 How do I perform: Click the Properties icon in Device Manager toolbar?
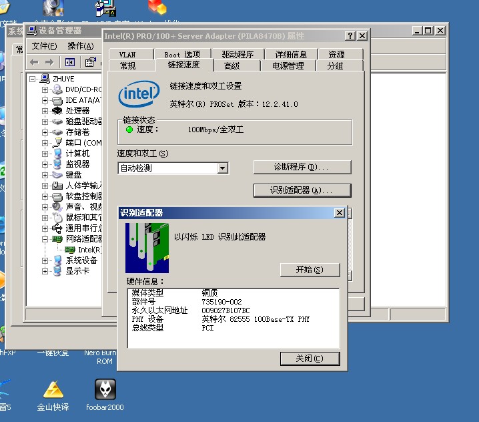[90, 62]
